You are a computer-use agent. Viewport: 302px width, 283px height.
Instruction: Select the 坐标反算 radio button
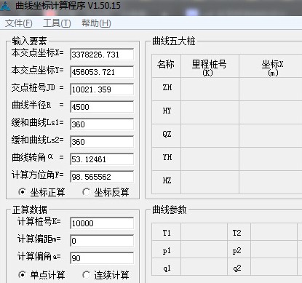[x=106, y=192]
